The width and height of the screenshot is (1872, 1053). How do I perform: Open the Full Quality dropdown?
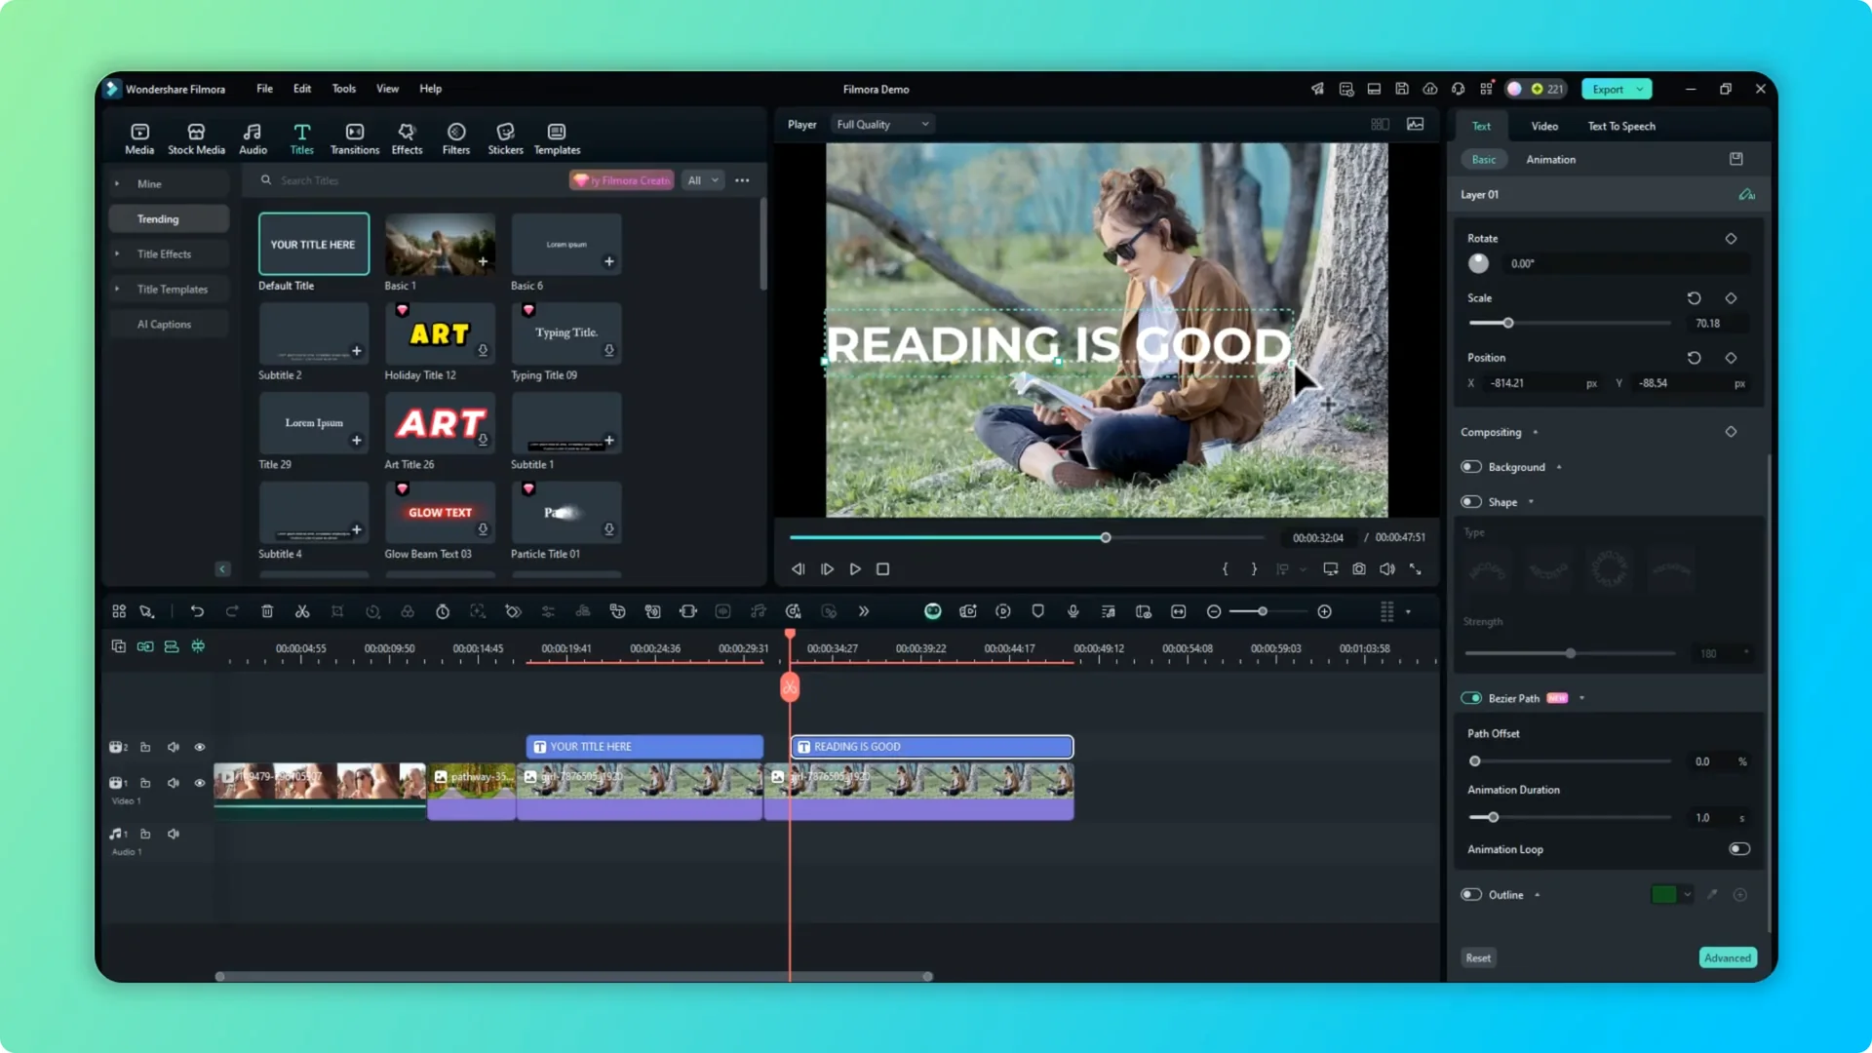coord(882,125)
